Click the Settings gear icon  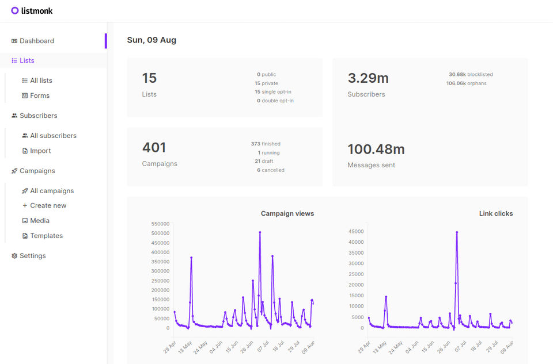[x=14, y=256]
